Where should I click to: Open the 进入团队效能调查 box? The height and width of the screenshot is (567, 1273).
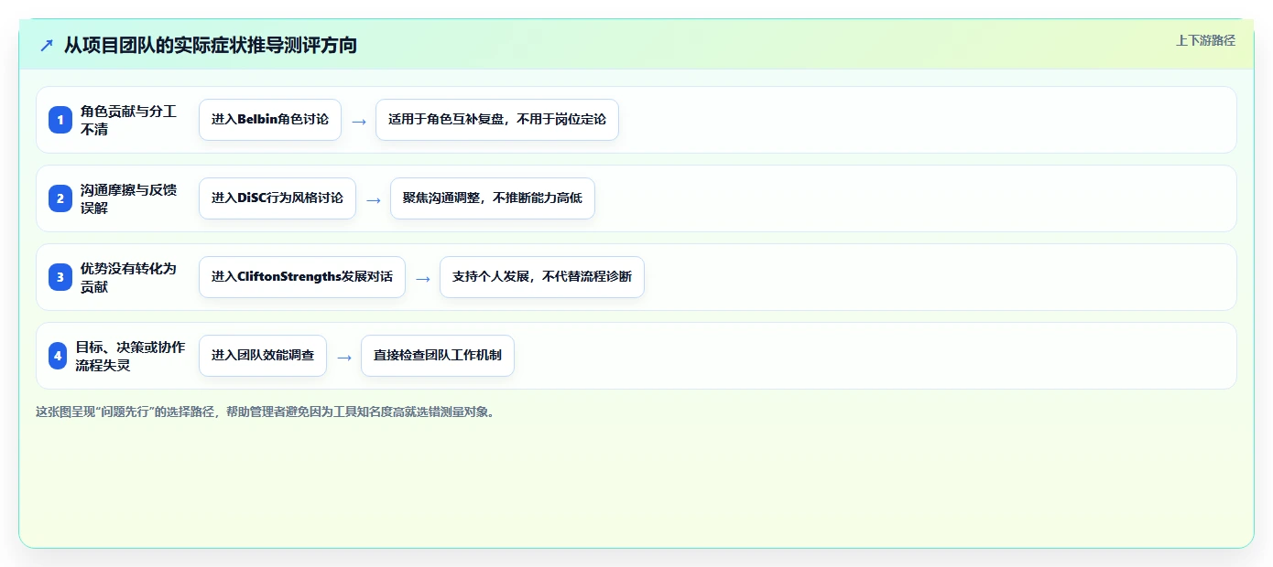[x=263, y=356]
